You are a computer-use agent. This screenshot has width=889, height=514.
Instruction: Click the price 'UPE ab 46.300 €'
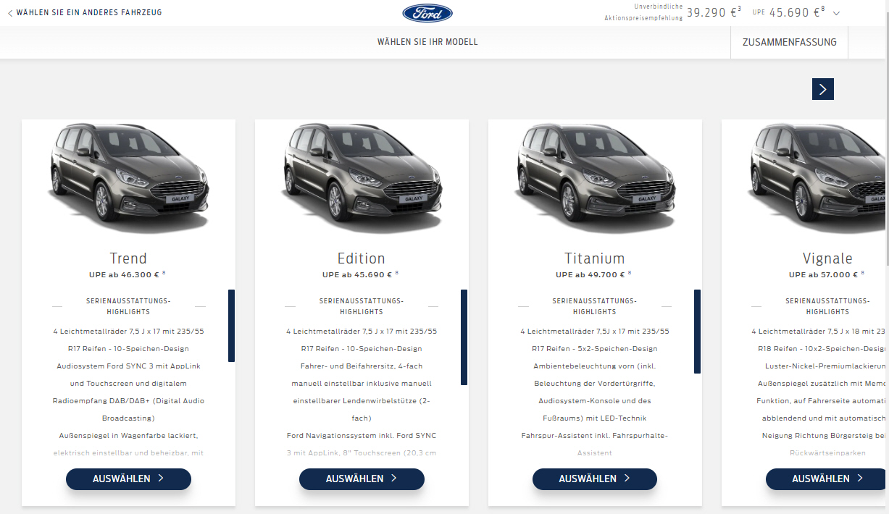pyautogui.click(x=125, y=275)
